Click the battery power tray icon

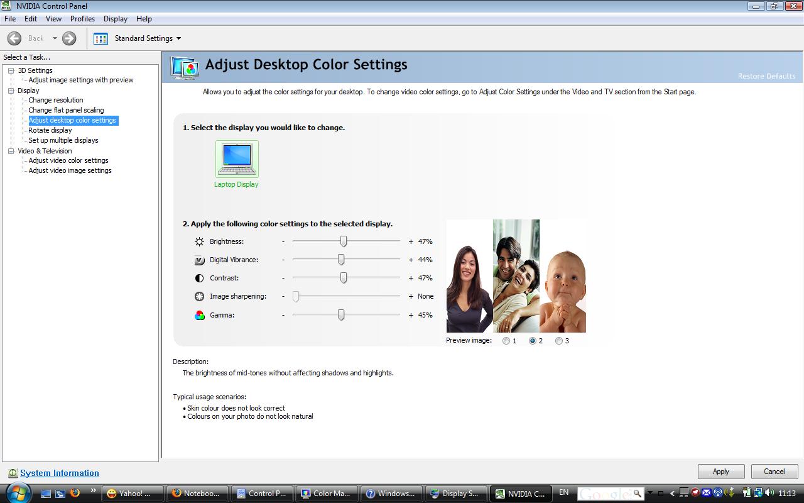747,493
